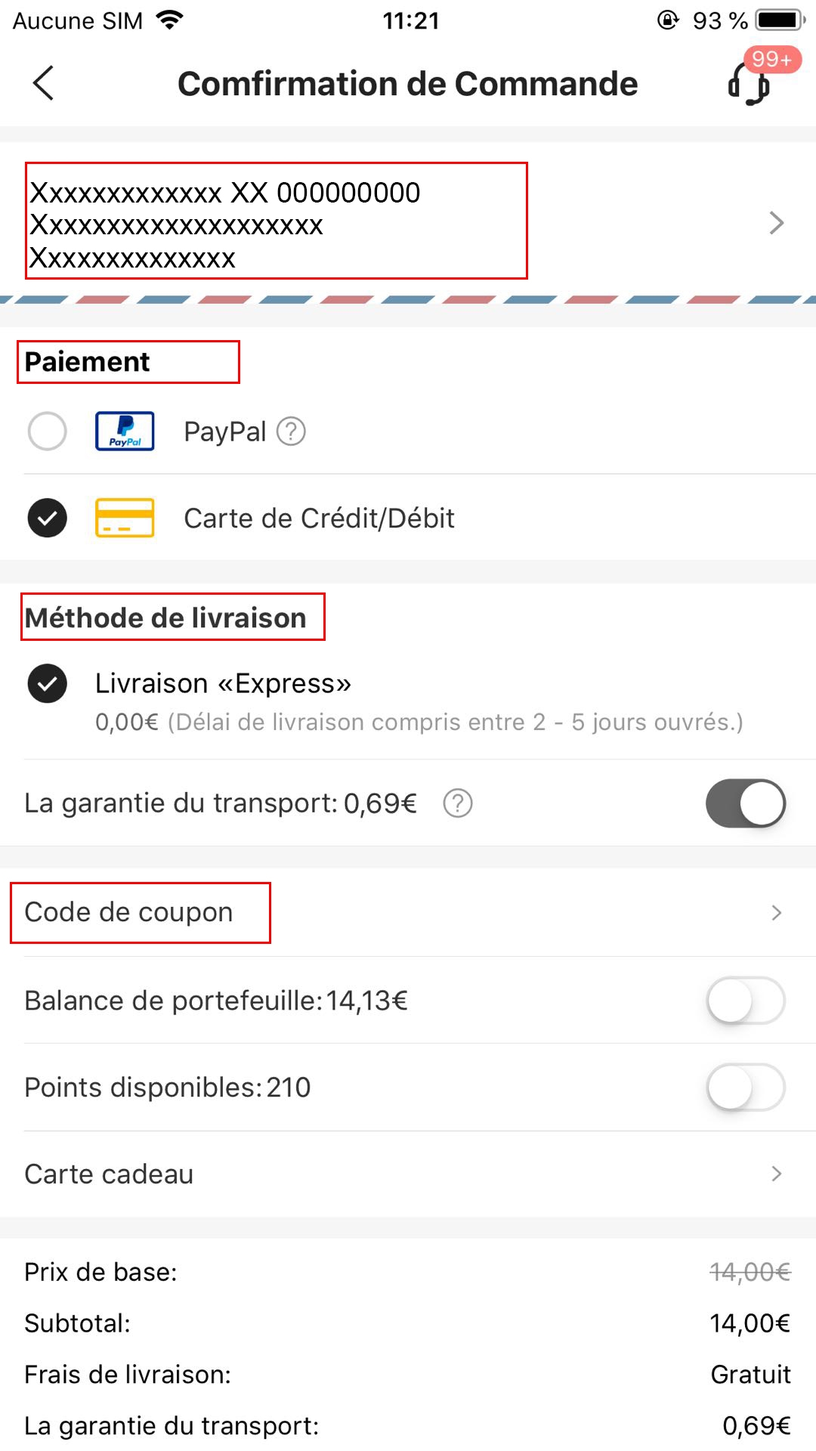Screen dimensions: 816x1451
Task: Open customer support headset icon
Action: [749, 84]
